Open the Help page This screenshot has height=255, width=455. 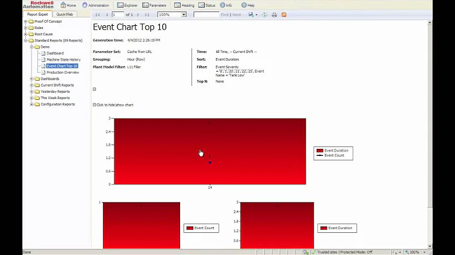(x=248, y=5)
